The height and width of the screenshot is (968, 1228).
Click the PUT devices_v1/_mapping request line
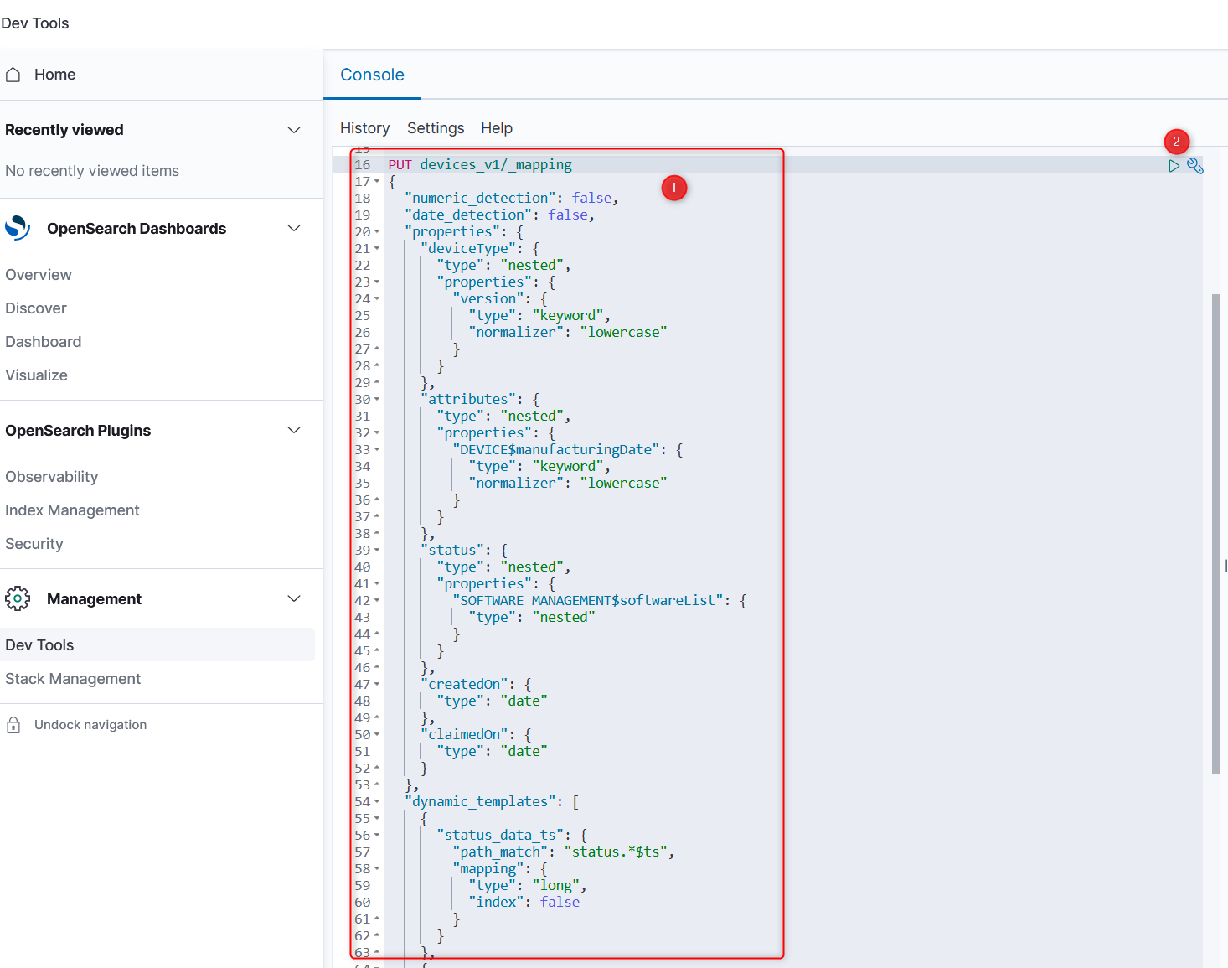480,164
